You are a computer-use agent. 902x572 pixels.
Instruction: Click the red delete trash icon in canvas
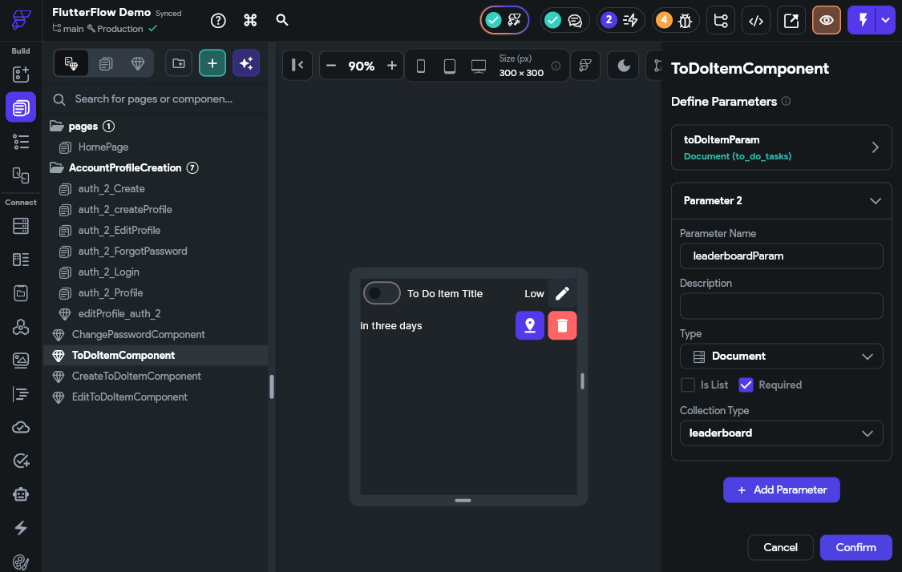point(562,325)
